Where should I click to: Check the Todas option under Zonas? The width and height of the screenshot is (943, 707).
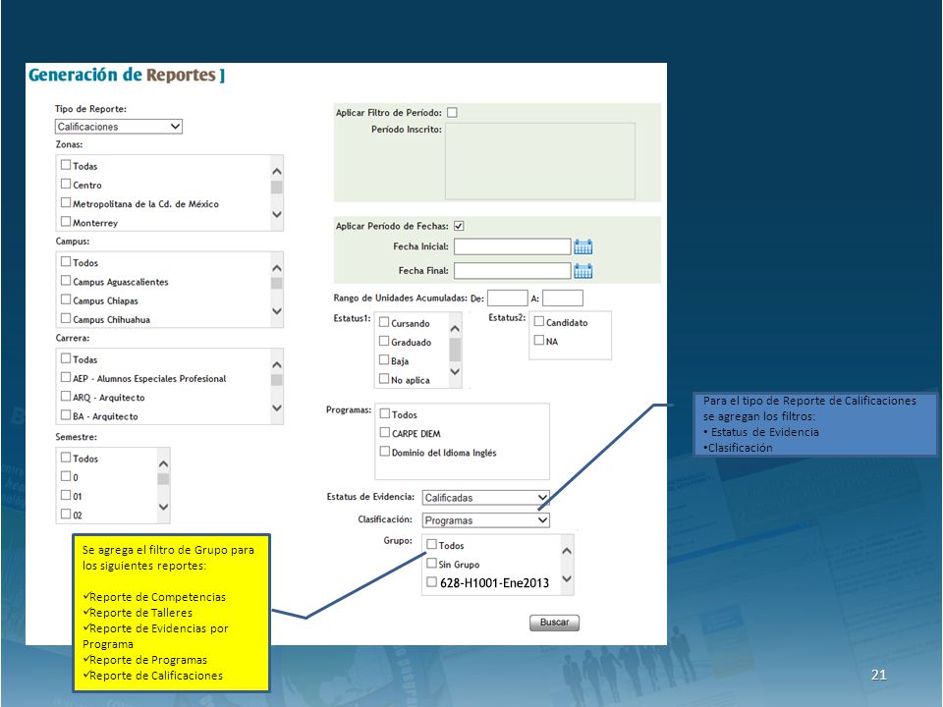pos(66,165)
